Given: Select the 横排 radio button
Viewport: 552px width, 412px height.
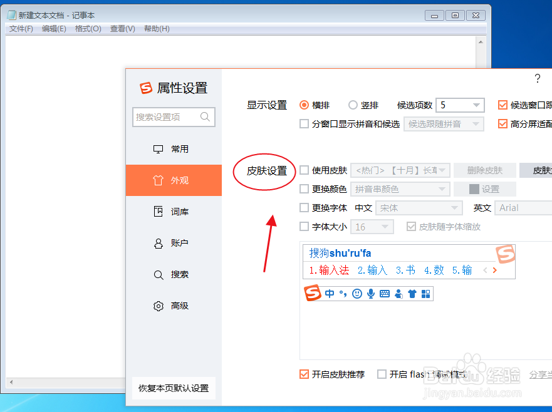Looking at the screenshot, I should coord(304,105).
